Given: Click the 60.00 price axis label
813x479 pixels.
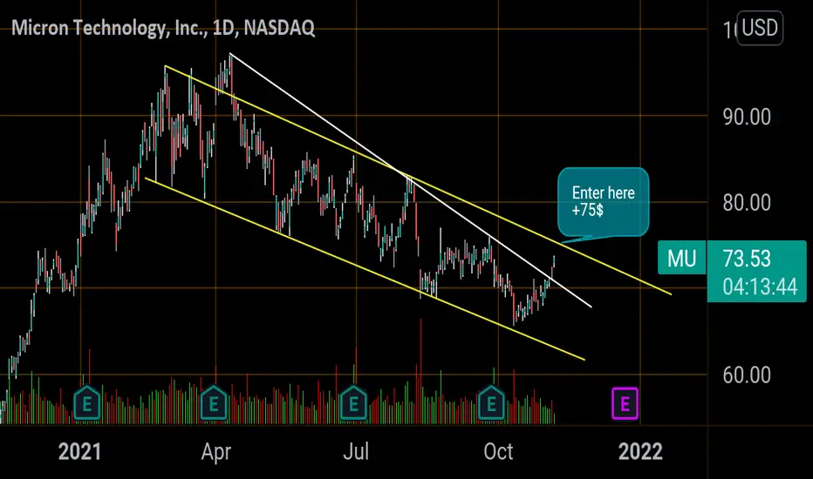Looking at the screenshot, I should tap(747, 374).
